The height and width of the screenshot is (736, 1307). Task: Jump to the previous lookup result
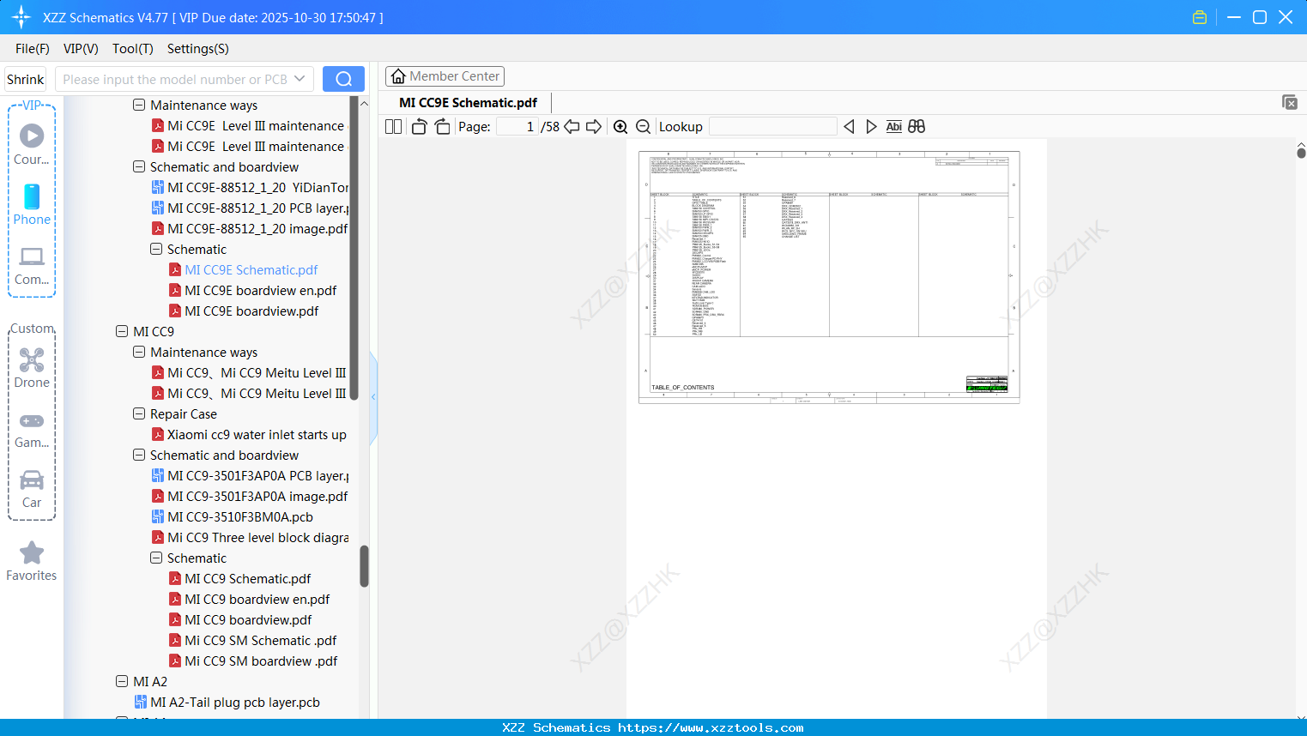[849, 127]
